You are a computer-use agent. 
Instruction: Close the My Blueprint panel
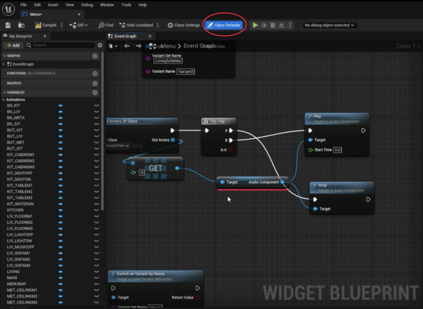pyautogui.click(x=45, y=36)
